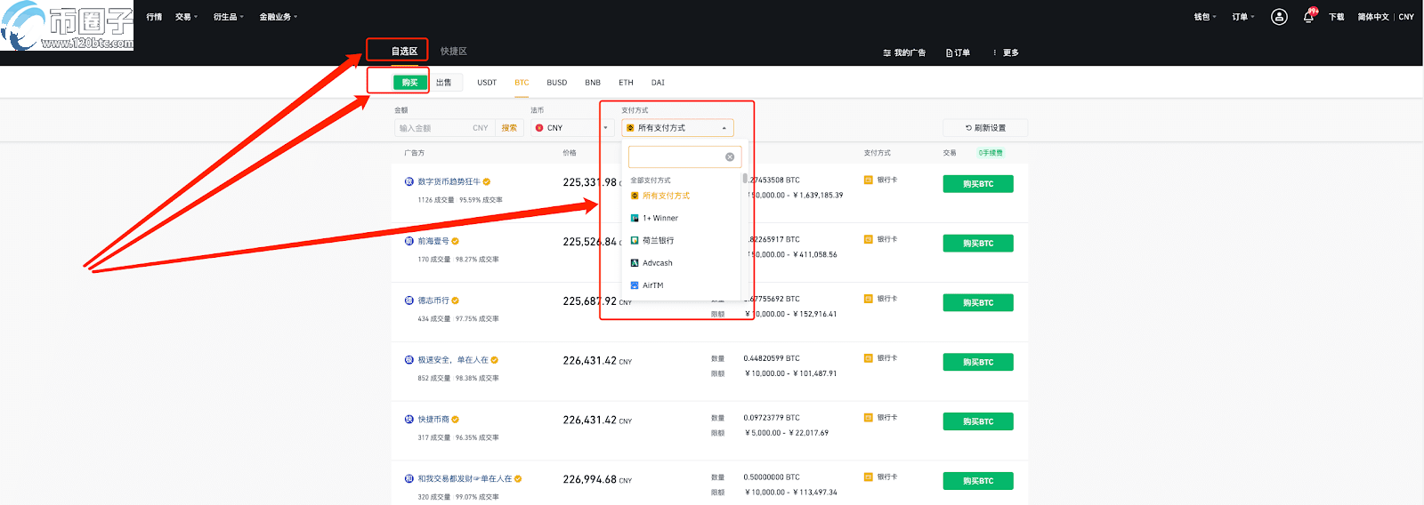Click avatar icon of 快捷币商
The width and height of the screenshot is (1424, 505).
(409, 419)
